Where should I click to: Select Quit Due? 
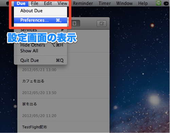[x=40, y=60]
